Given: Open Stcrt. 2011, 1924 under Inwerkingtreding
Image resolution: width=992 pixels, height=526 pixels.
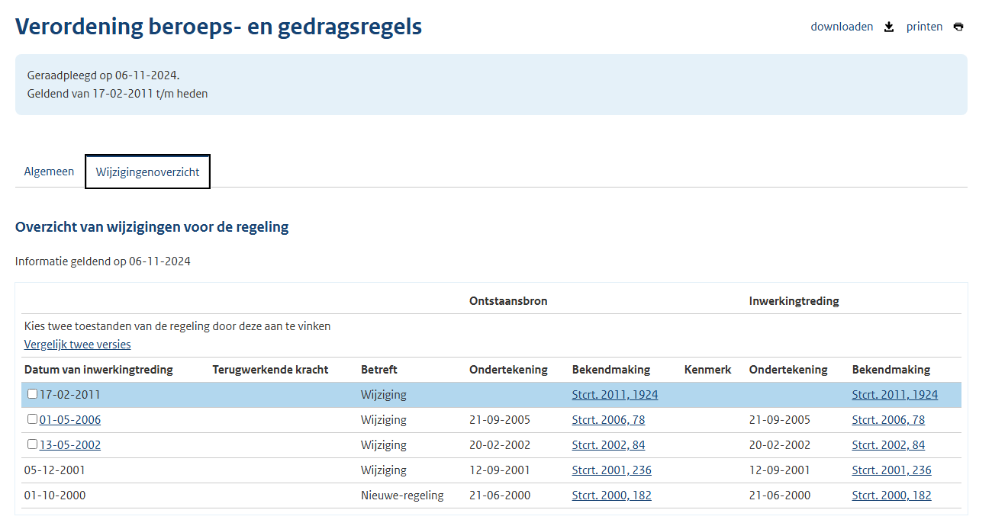Looking at the screenshot, I should (x=894, y=395).
